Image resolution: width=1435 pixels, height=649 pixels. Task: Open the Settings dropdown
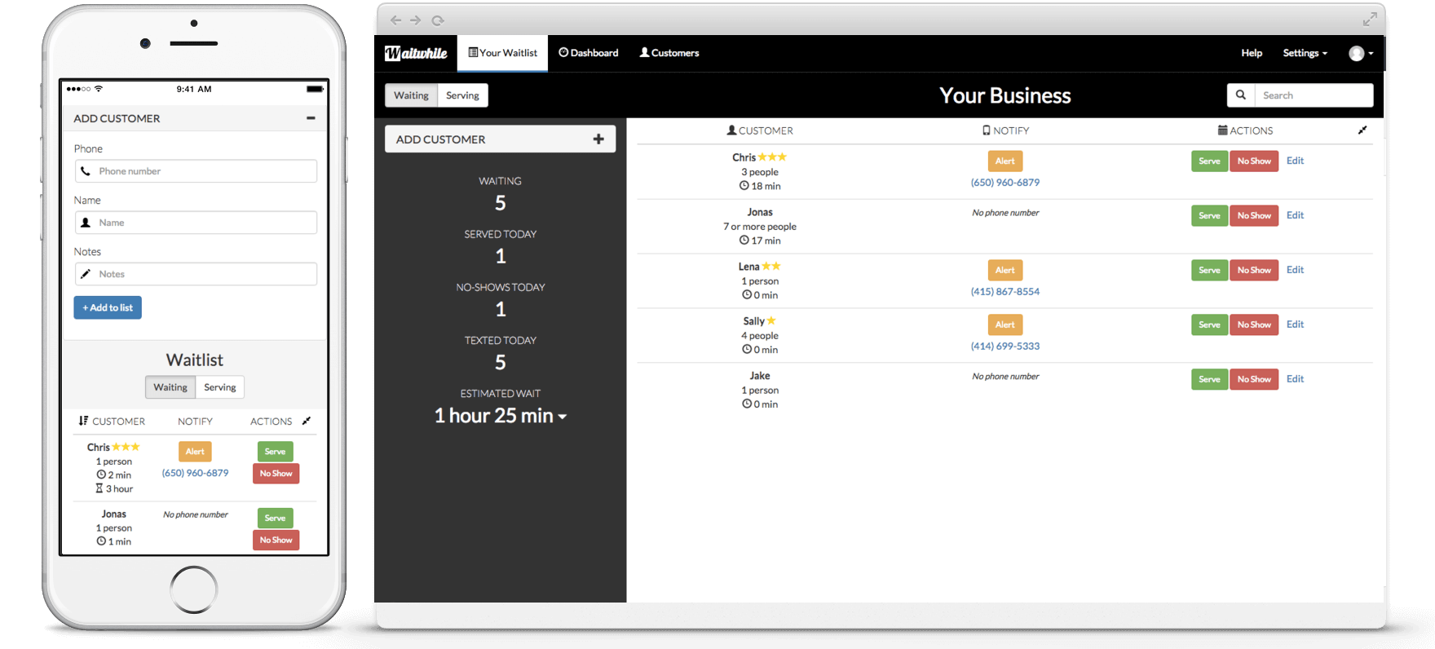[x=1305, y=53]
